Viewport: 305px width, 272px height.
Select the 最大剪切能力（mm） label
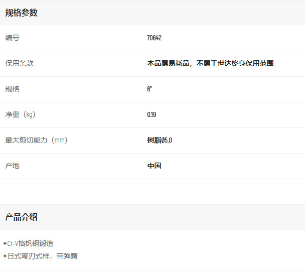36,140
